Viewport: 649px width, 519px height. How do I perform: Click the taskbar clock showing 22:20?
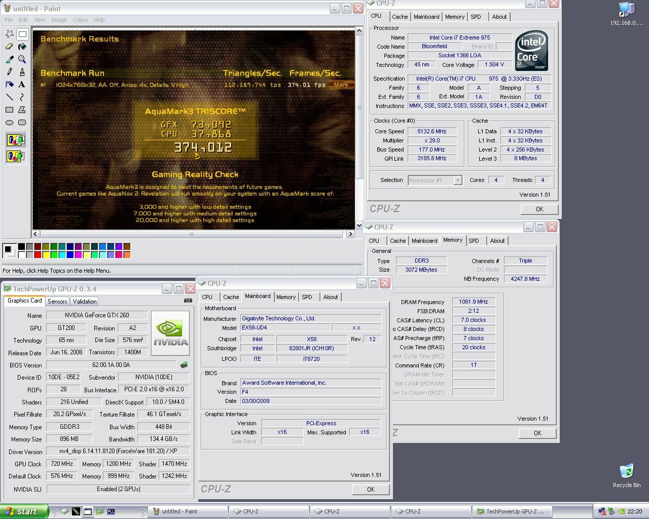coord(635,511)
